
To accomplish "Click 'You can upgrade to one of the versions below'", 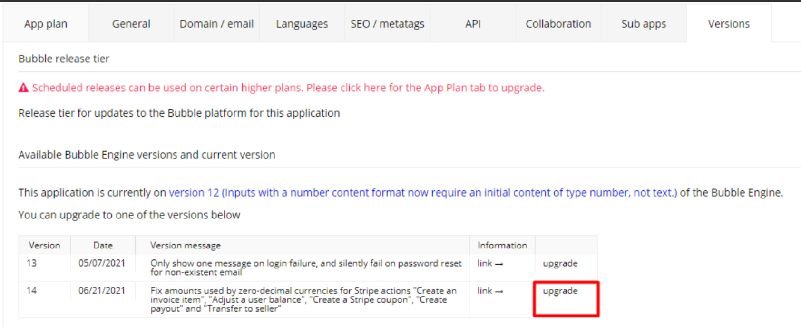I will pos(129,215).
